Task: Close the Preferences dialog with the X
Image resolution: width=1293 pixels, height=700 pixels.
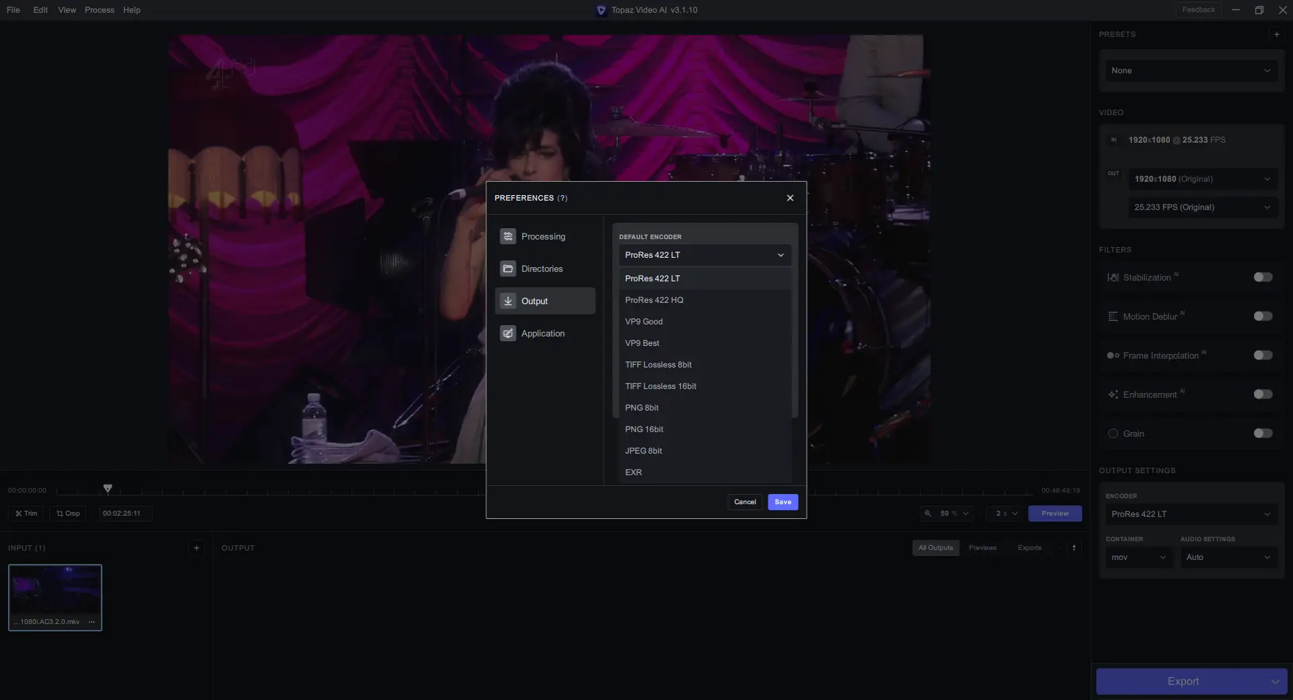Action: point(790,198)
